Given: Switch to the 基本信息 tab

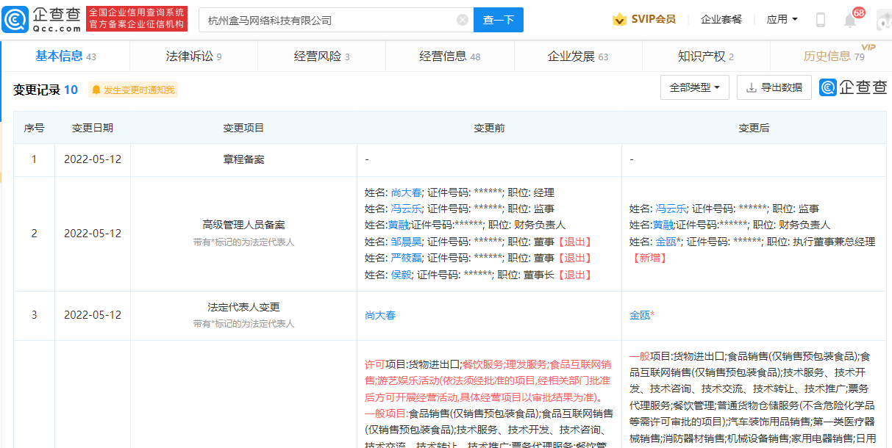Looking at the screenshot, I should point(65,56).
